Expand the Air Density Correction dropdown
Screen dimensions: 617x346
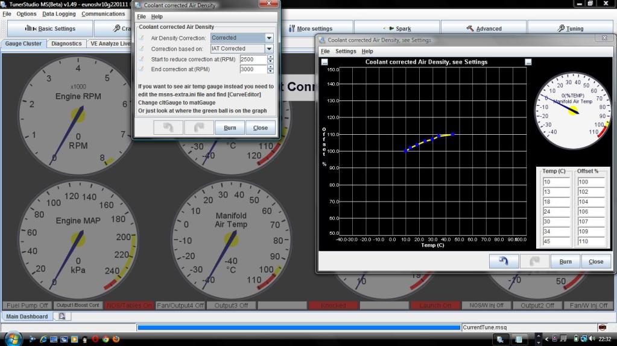(x=269, y=38)
